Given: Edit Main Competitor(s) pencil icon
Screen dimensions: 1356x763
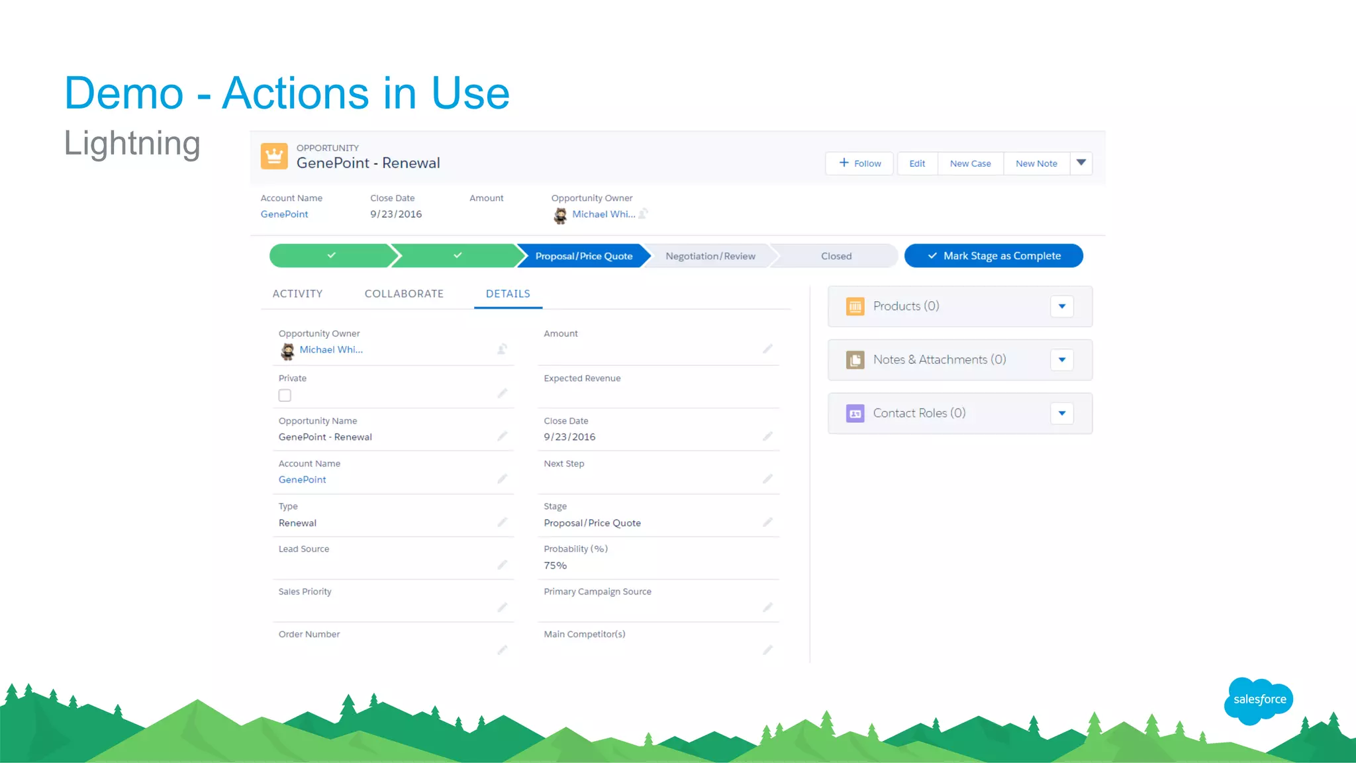Looking at the screenshot, I should point(768,650).
